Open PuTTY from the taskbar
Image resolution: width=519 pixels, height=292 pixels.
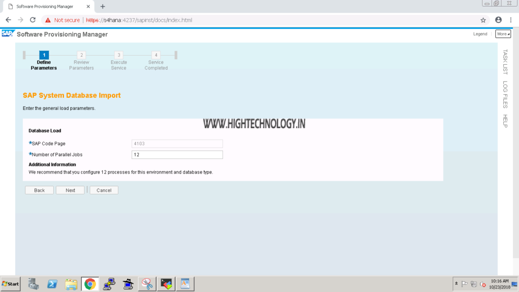[109, 284]
